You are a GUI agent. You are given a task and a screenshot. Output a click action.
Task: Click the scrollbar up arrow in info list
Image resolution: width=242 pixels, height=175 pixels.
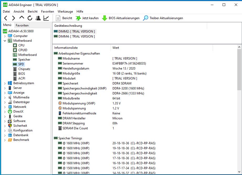pos(239,47)
